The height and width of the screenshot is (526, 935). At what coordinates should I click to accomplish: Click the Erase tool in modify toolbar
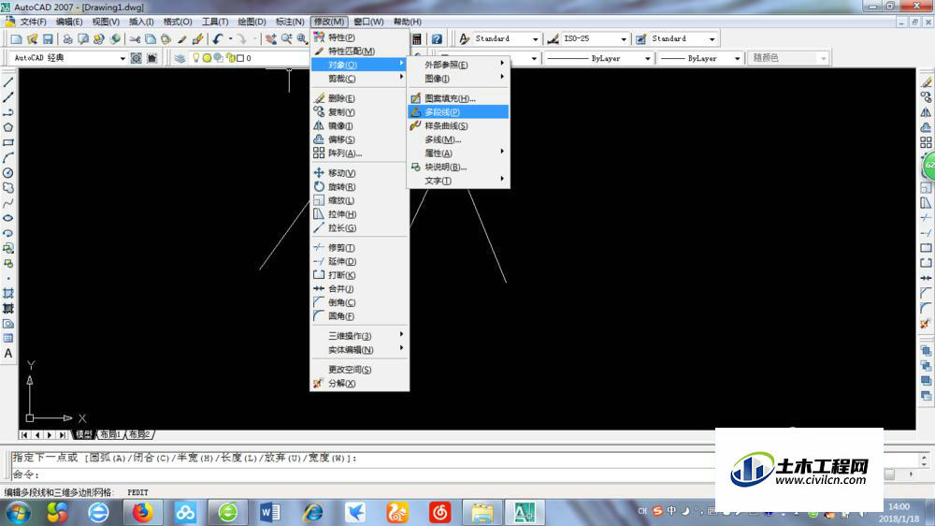(926, 81)
